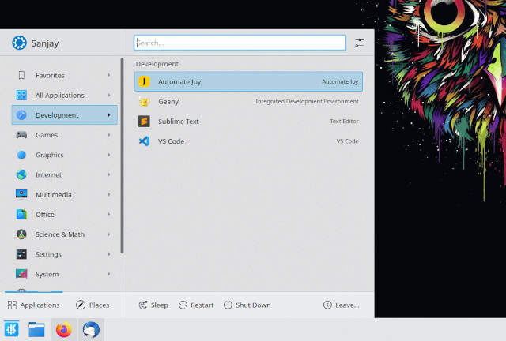Expand the Science & Math arrow
This screenshot has height=341, width=506.
coord(109,234)
